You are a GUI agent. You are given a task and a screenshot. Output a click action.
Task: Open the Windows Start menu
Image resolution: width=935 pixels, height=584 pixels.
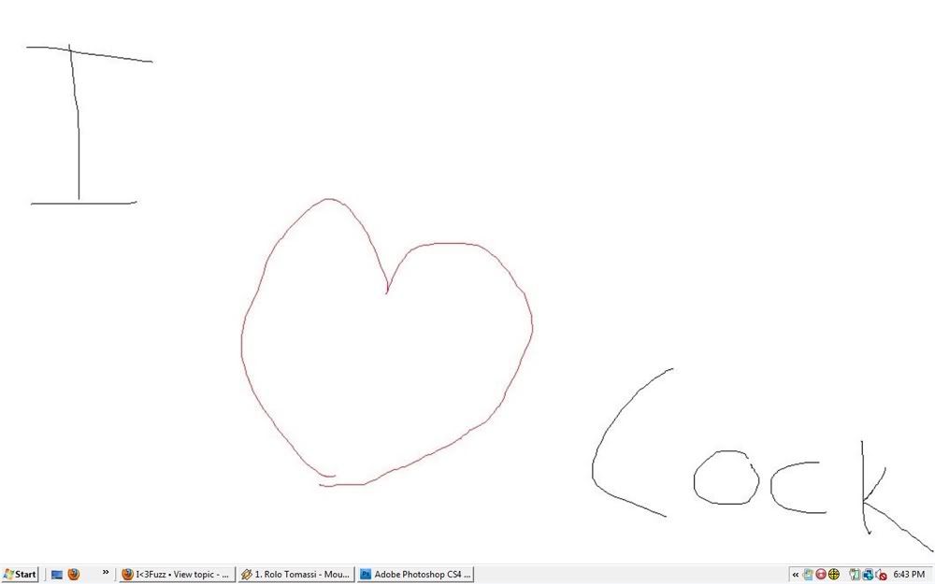20,575
